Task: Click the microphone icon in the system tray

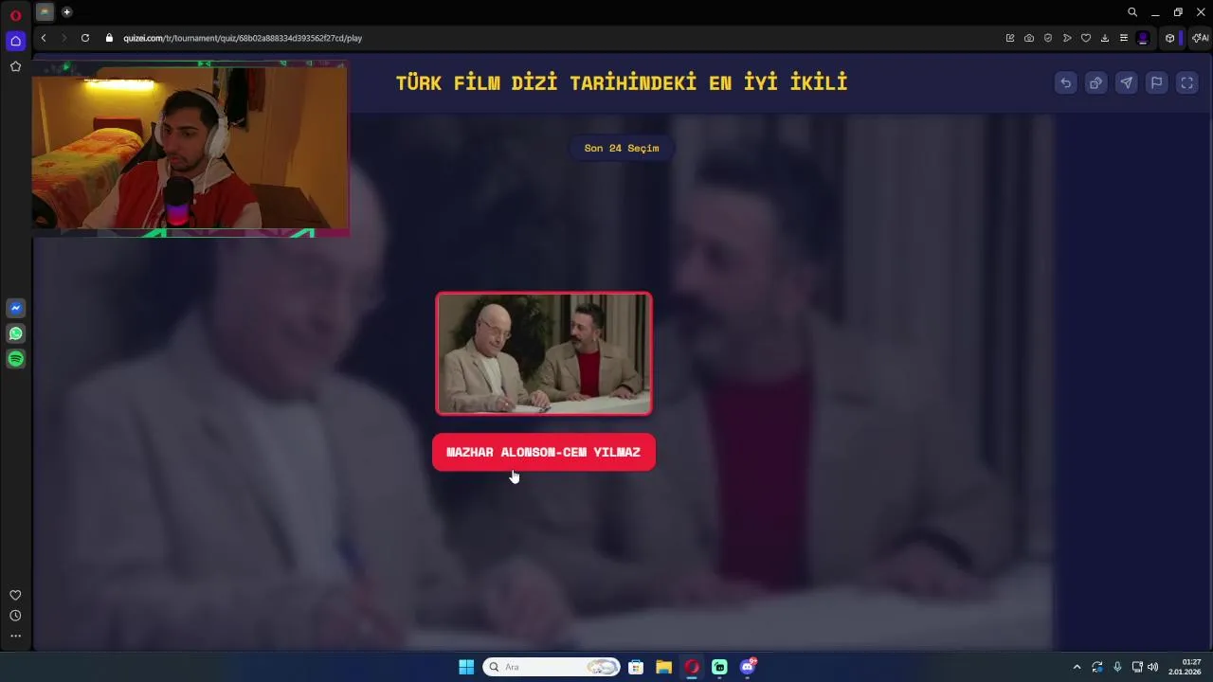Action: (1117, 667)
